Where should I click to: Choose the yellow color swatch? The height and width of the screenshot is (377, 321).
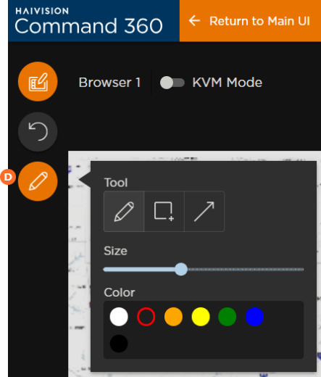click(x=201, y=317)
